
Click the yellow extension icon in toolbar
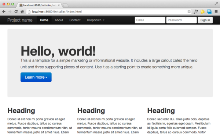pyautogui.click(x=202, y=12)
